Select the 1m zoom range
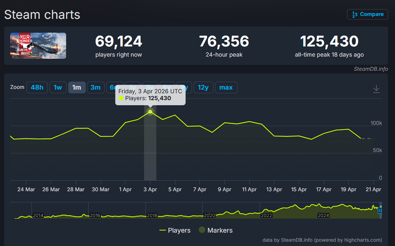This screenshot has height=246, width=395. [x=77, y=88]
